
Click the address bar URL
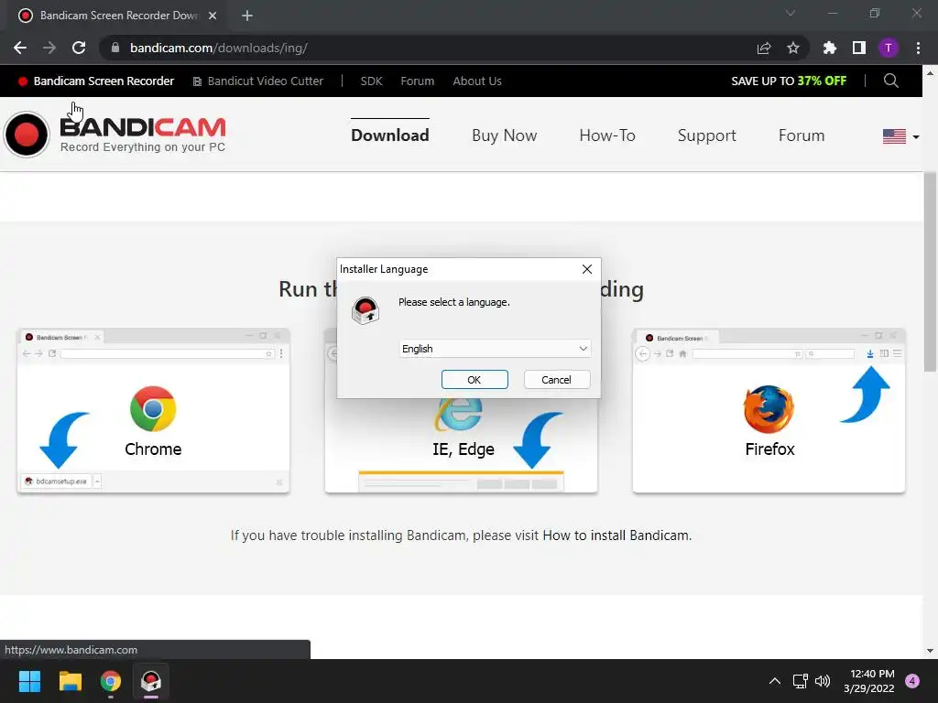219,48
